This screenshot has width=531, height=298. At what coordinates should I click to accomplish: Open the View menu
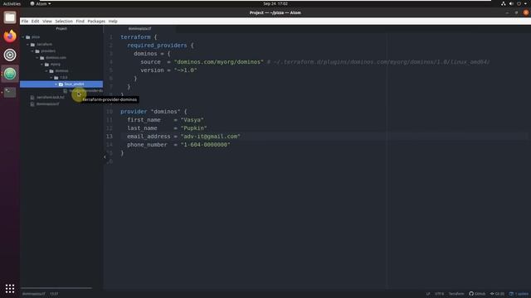(x=47, y=21)
